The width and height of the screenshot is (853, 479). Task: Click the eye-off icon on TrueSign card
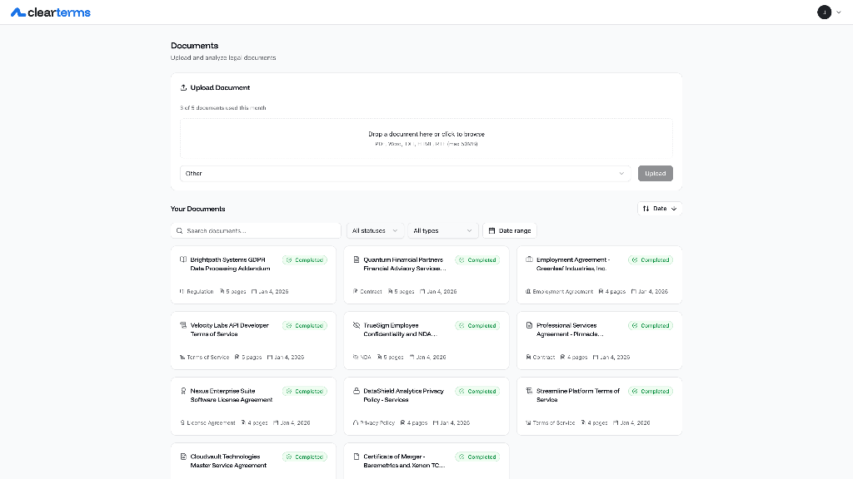click(357, 325)
